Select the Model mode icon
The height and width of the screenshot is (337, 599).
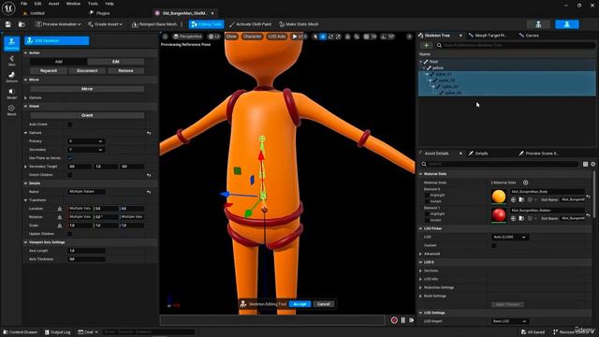(x=11, y=94)
